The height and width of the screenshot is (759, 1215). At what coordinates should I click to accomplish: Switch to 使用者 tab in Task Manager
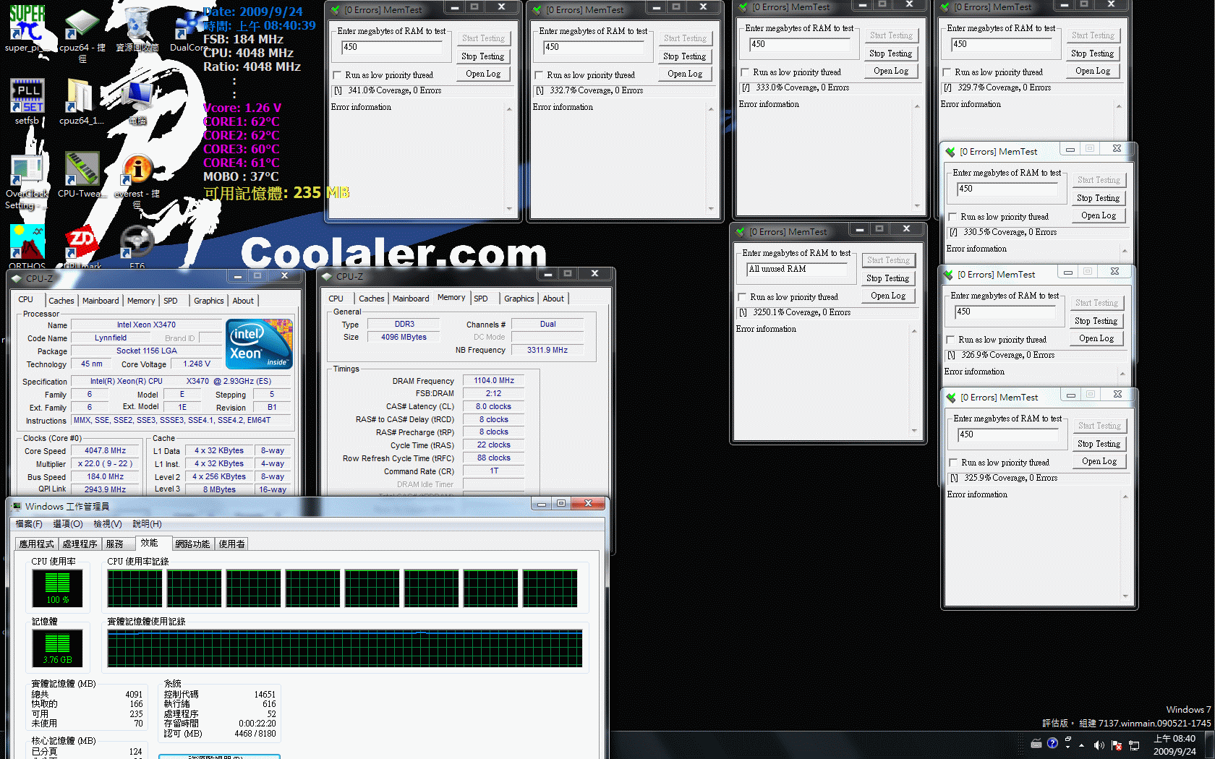point(231,544)
